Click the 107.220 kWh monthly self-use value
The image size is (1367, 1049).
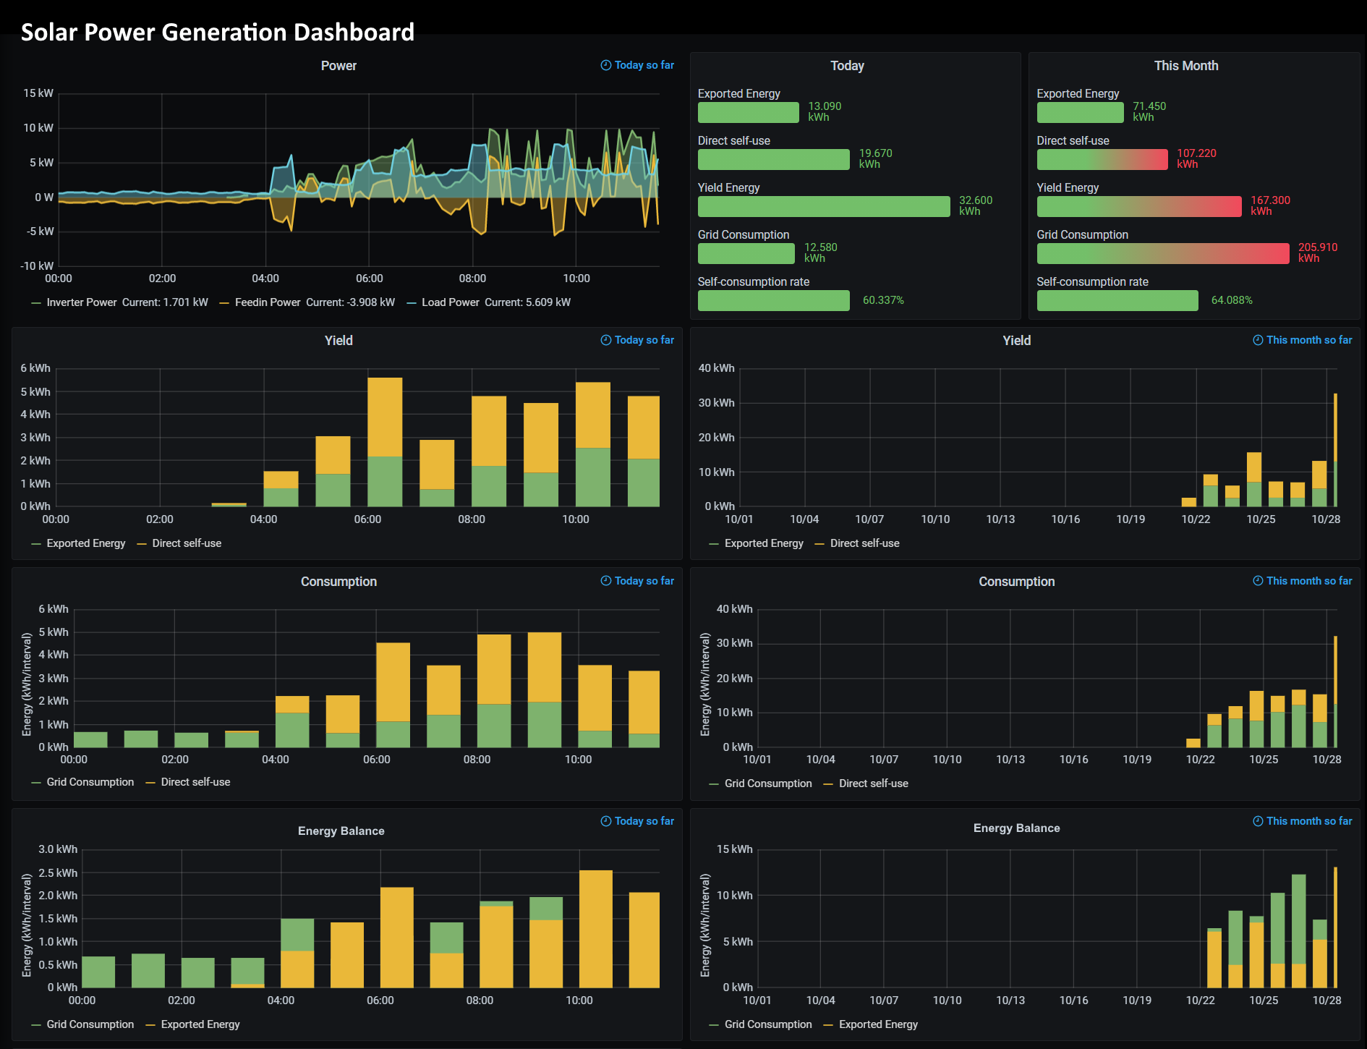click(1196, 158)
